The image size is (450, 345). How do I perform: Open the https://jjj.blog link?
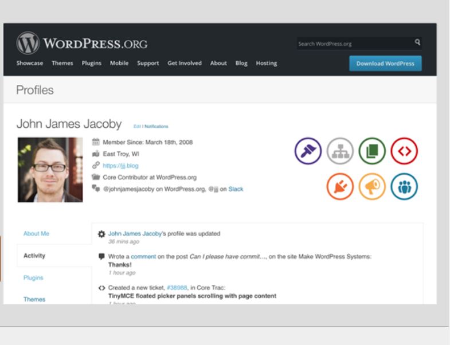(x=120, y=166)
